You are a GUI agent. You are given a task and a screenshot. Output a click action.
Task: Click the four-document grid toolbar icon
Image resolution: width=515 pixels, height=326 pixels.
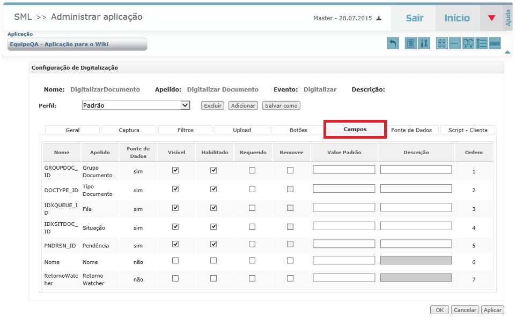442,44
